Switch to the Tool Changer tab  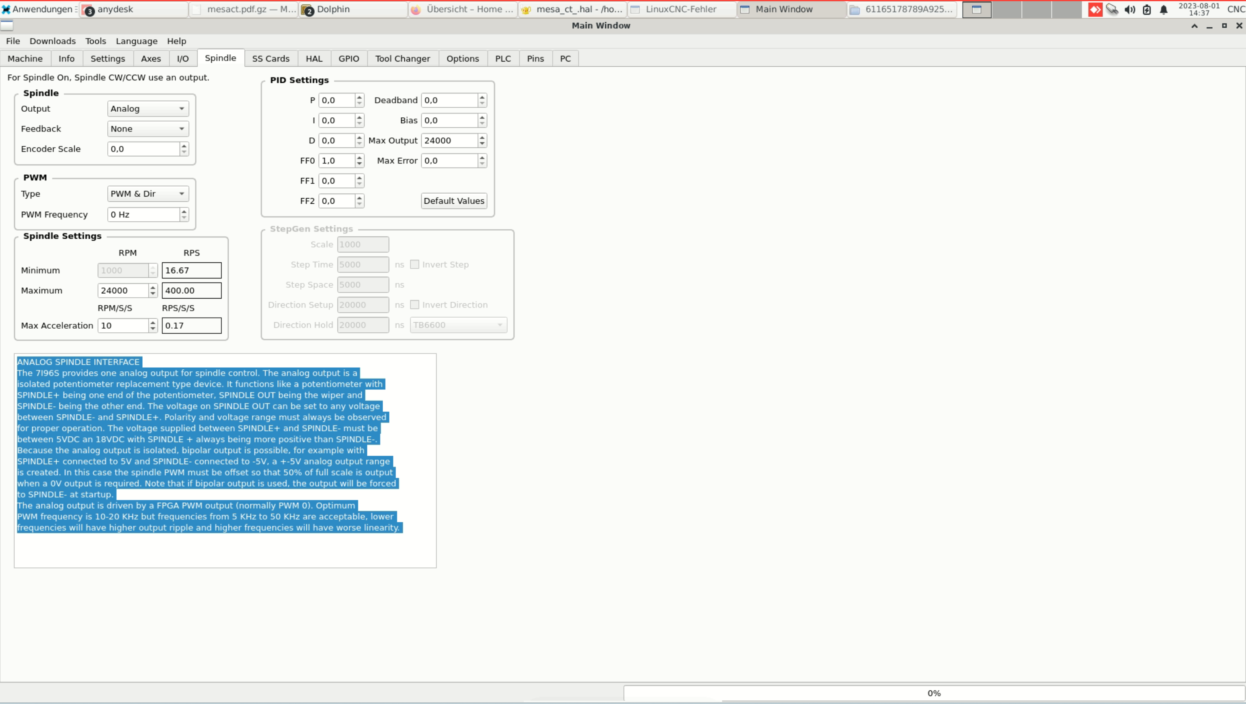pyautogui.click(x=402, y=59)
